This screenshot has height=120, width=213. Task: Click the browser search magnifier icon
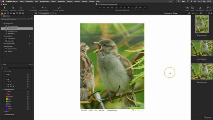pos(209,13)
